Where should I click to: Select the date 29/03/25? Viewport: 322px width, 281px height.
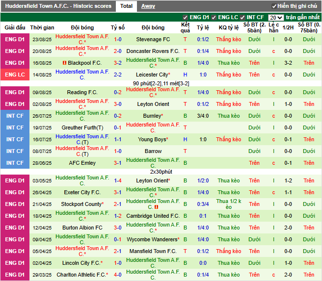[x=42, y=275]
